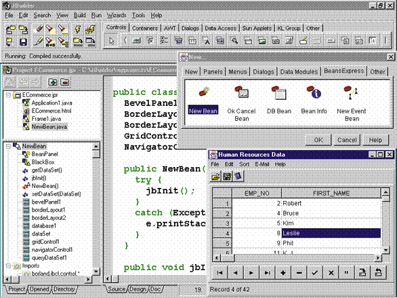Image resolution: width=397 pixels, height=298 pixels.
Task: Collapse the NewBean structure node
Action: (8, 147)
